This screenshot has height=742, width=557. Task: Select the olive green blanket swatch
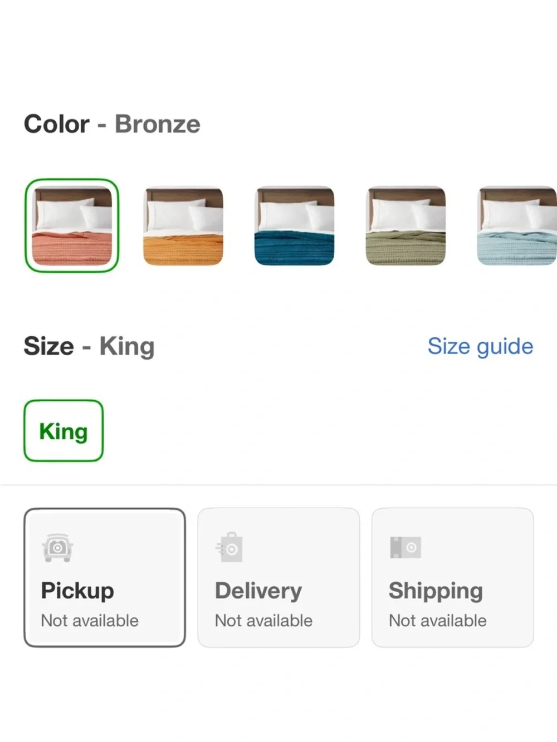tap(405, 226)
